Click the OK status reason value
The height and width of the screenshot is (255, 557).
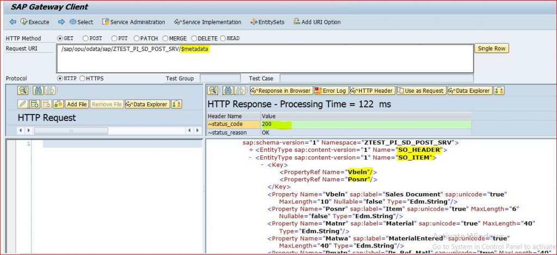pos(265,132)
